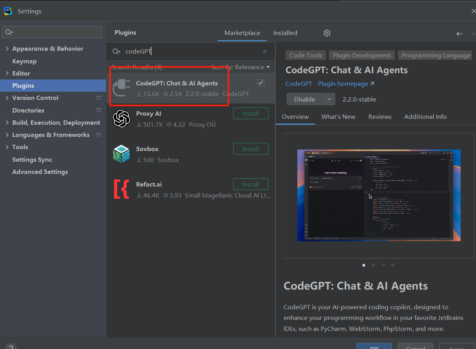Show the second screenshot carousel dot
This screenshot has height=349, width=476.
click(x=373, y=265)
